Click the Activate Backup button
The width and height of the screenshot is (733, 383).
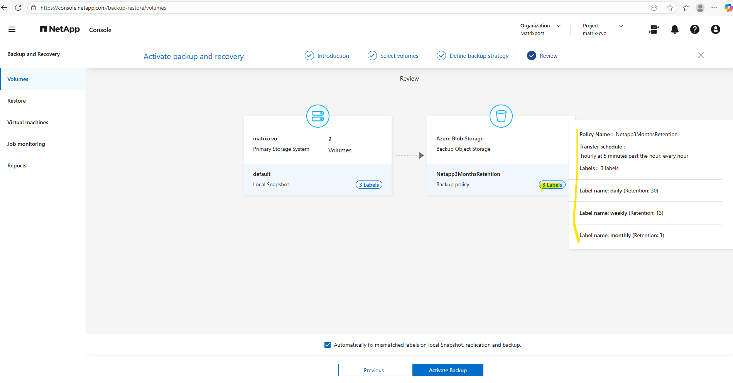coord(448,370)
